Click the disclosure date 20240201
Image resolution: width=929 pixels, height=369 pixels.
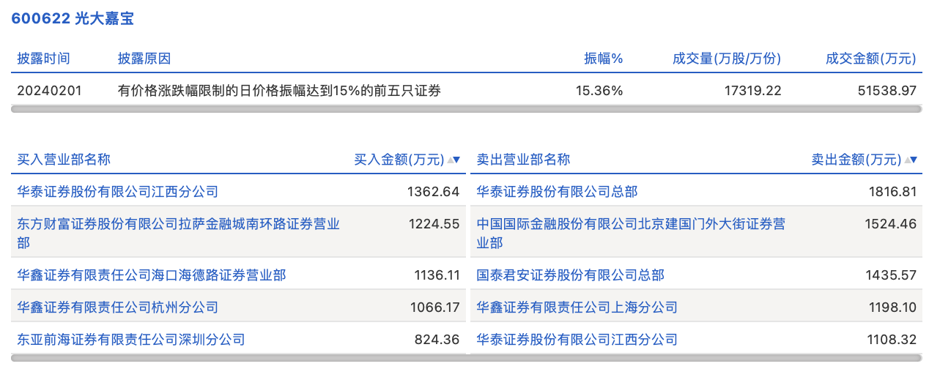(49, 91)
